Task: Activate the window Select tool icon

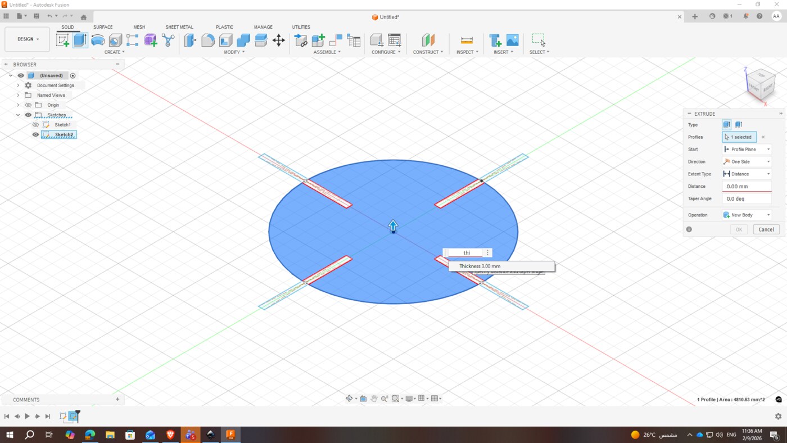Action: [539, 40]
